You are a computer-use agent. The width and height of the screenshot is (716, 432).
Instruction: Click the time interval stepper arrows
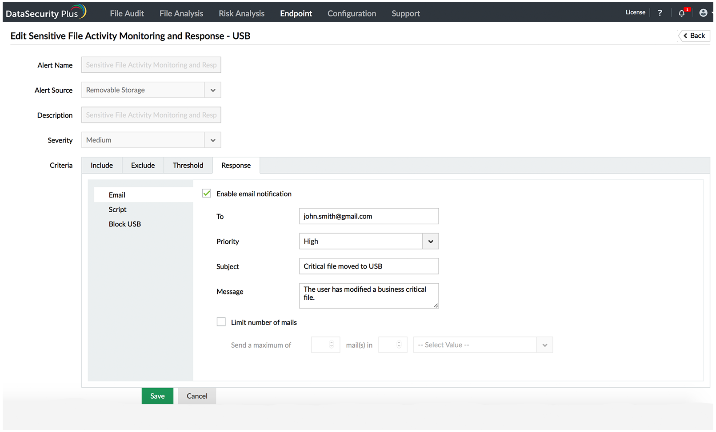tap(399, 345)
